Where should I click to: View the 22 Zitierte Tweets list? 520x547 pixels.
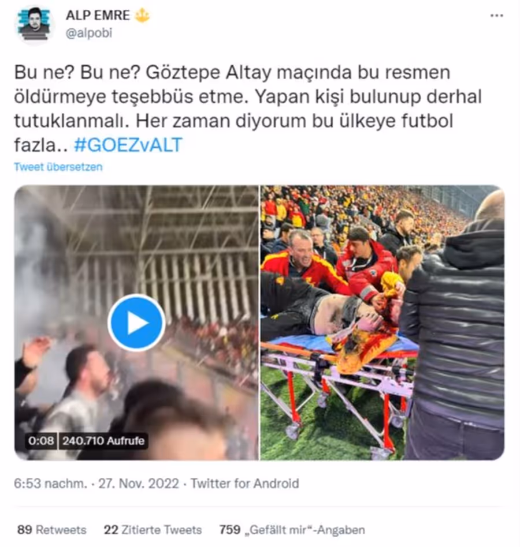click(x=153, y=530)
